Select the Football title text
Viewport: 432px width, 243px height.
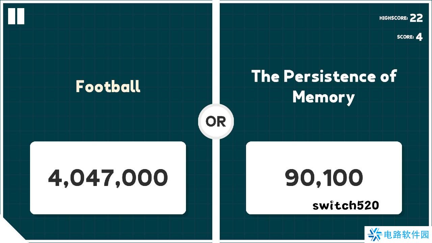[x=108, y=86]
